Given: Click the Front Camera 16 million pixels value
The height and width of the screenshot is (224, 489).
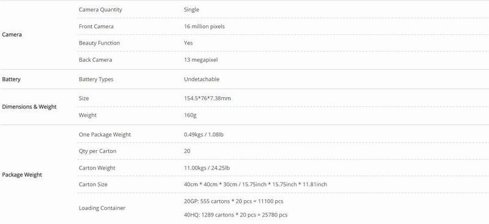Looking at the screenshot, I should (x=204, y=26).
